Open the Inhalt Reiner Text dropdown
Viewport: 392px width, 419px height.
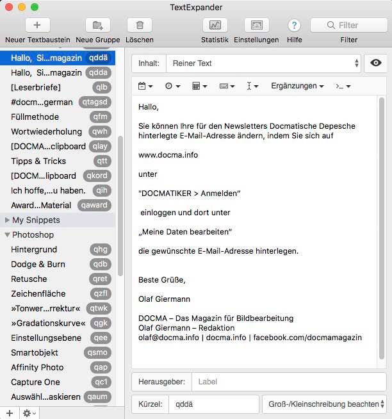click(x=263, y=63)
